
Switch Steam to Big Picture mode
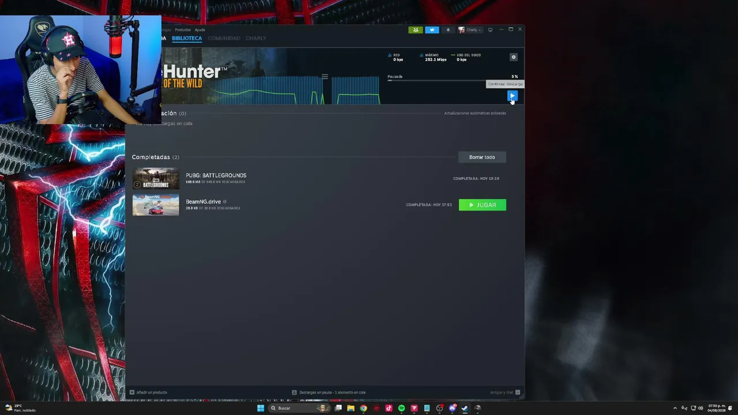click(490, 30)
